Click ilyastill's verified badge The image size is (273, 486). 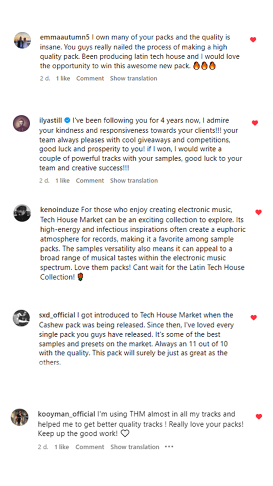pyautogui.click(x=67, y=120)
